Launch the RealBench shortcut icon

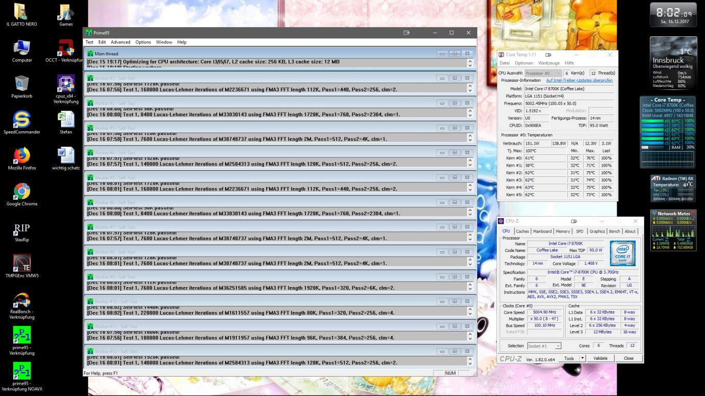point(21,299)
